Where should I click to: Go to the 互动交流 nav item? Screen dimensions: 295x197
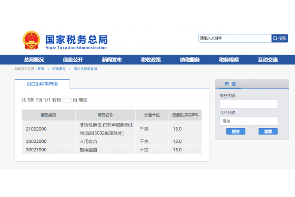(x=267, y=60)
